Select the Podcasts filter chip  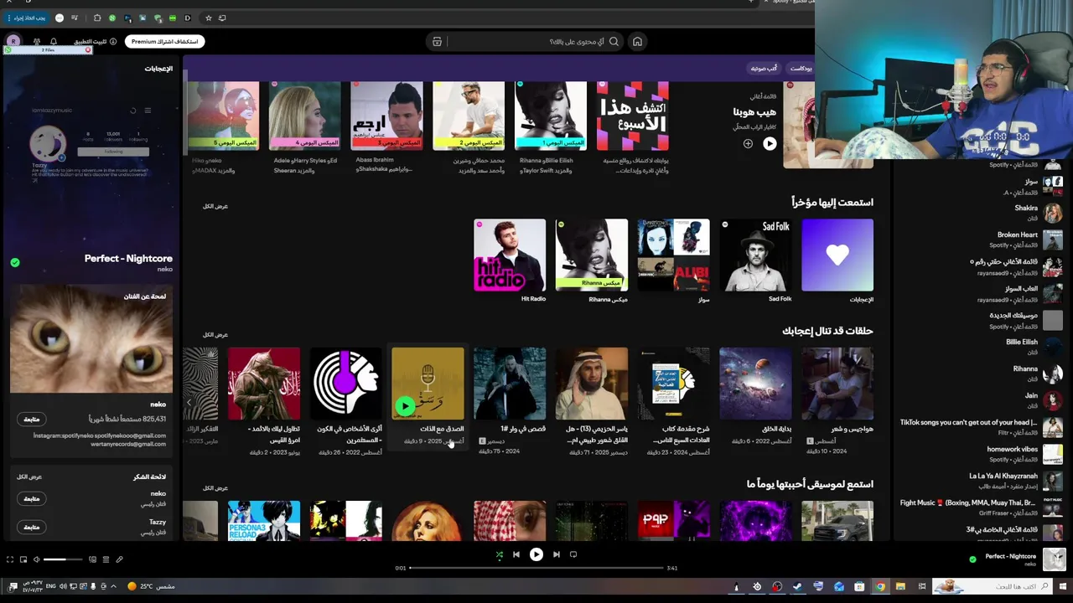[801, 68]
